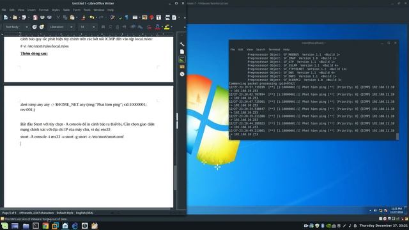Click the Open folder icon in Writer toolbar
The image size is (409, 230).
click(x=15, y=17)
